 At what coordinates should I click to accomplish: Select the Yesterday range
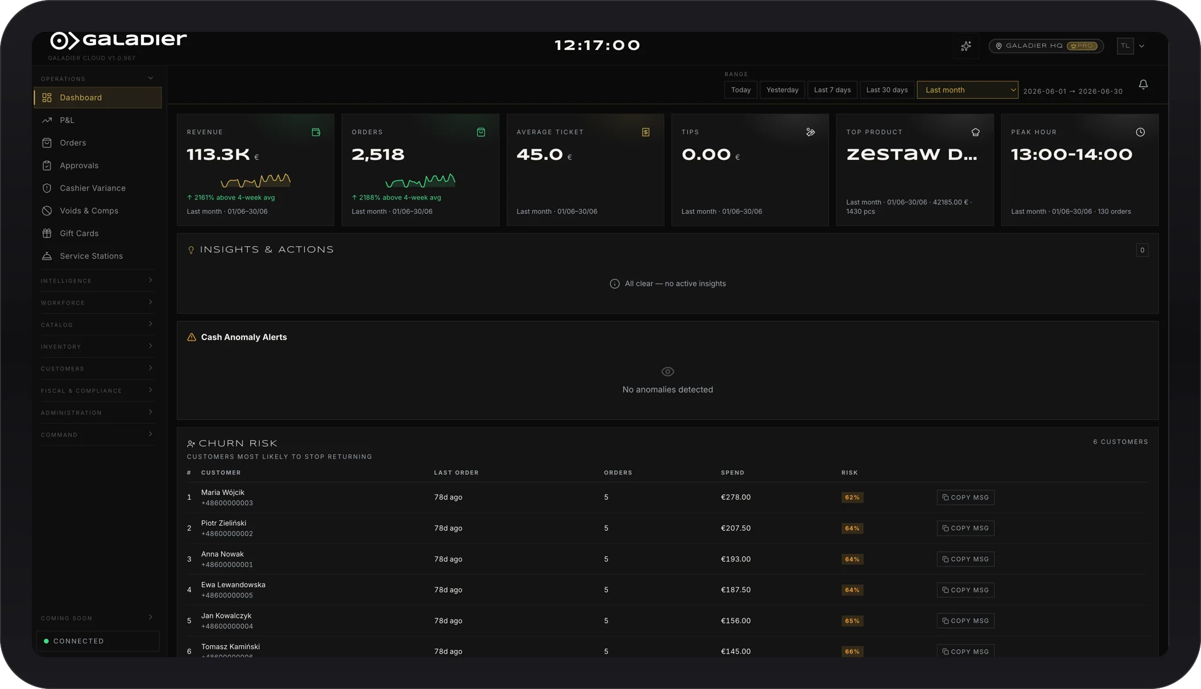click(782, 90)
